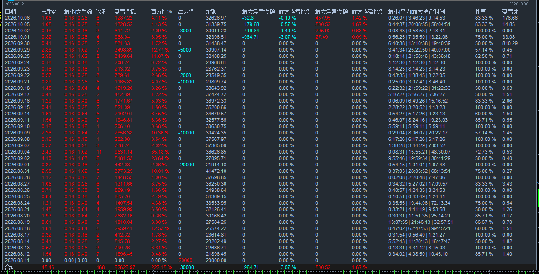The height and width of the screenshot is (274, 539).
Task: Select the 盈亏比 column header
Action: tap(510, 12)
